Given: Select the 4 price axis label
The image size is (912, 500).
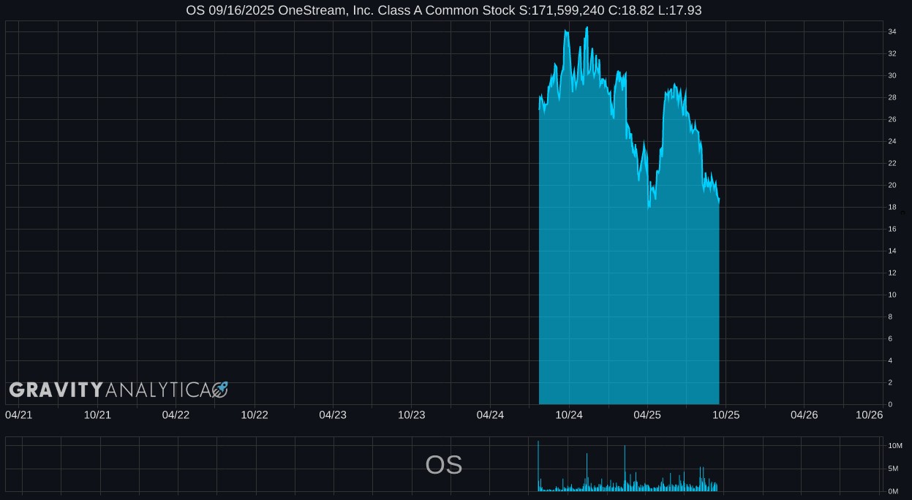Looking at the screenshot, I should tap(890, 360).
